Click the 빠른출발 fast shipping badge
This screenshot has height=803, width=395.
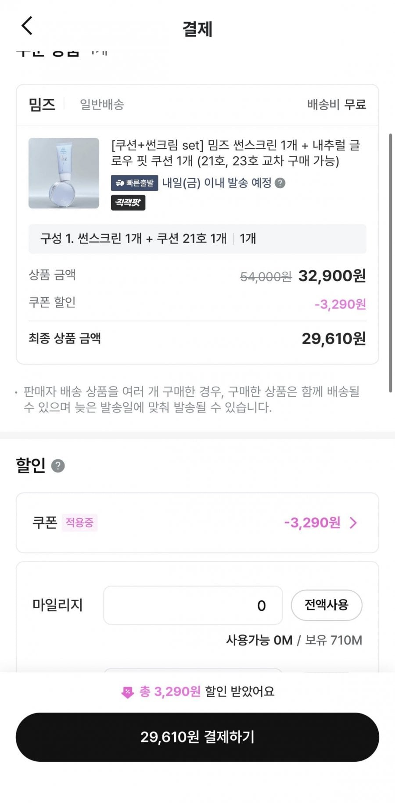(x=134, y=183)
